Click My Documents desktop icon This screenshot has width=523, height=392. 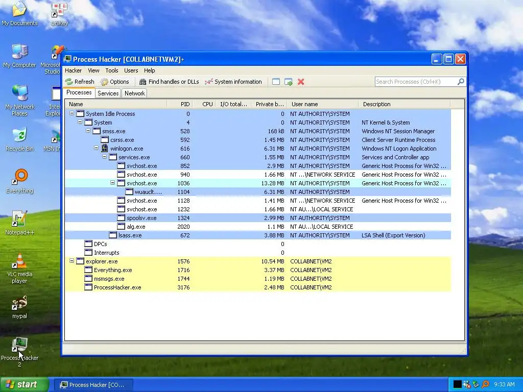(x=19, y=14)
